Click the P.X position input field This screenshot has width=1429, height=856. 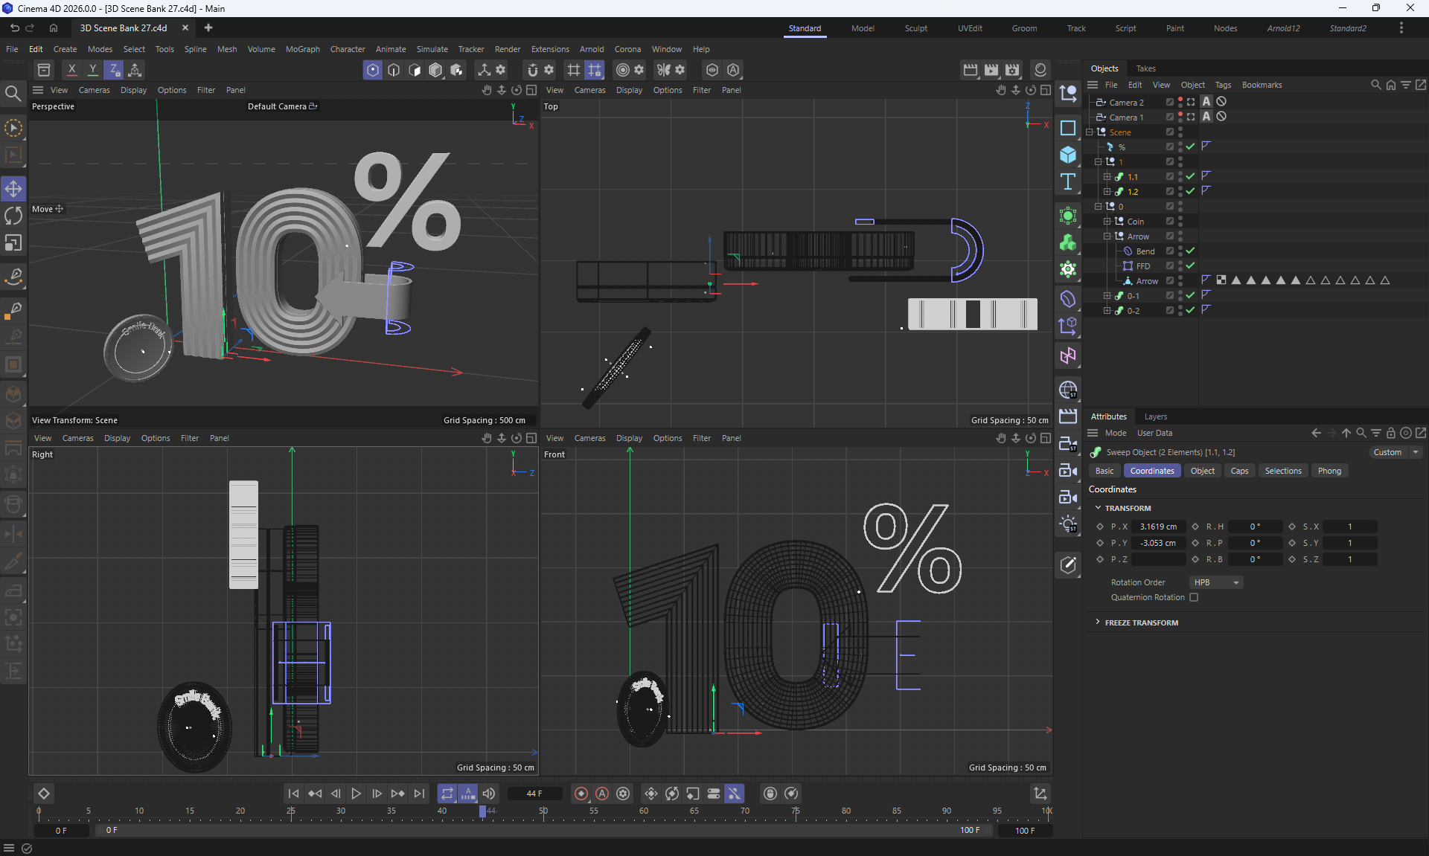point(1158,527)
